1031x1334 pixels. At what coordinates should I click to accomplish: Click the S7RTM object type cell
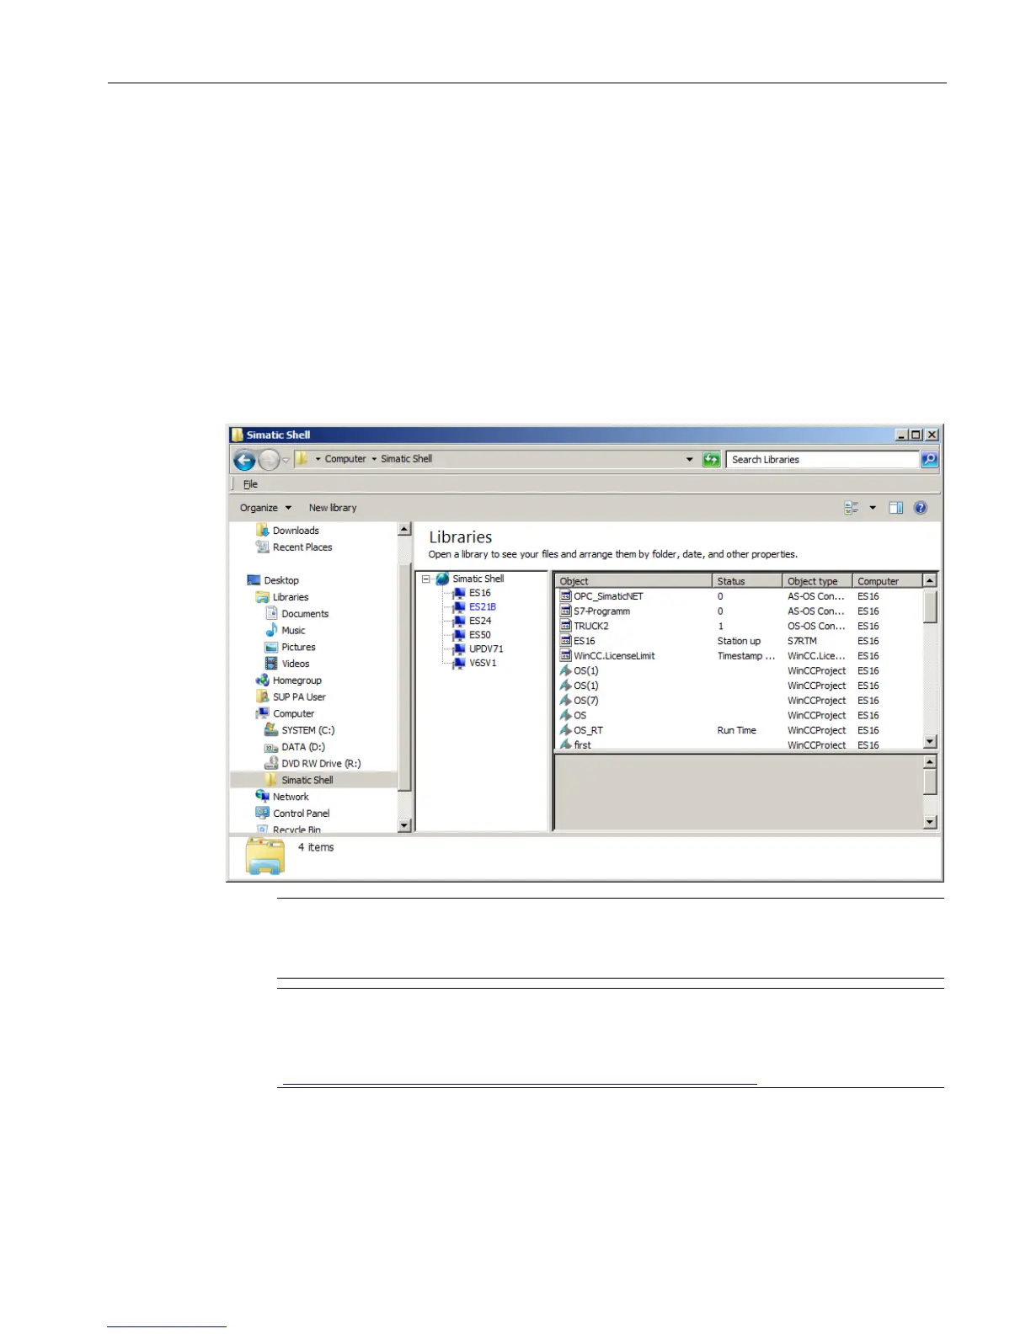803,641
